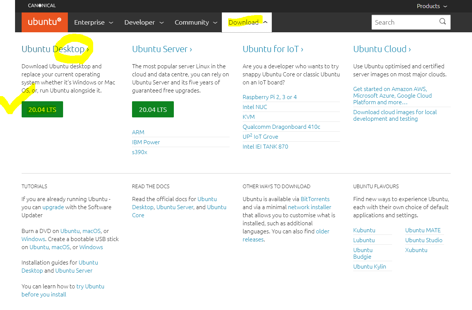Image resolution: width=472 pixels, height=310 pixels.
Task: Click the BitTorrents link
Action: pyautogui.click(x=315, y=199)
